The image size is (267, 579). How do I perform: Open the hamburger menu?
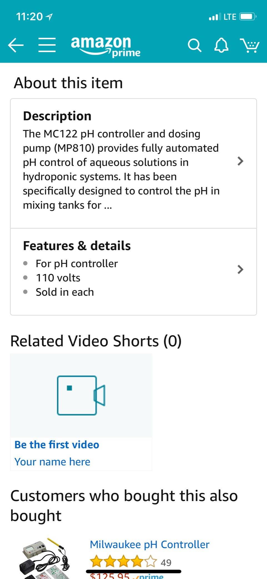47,45
